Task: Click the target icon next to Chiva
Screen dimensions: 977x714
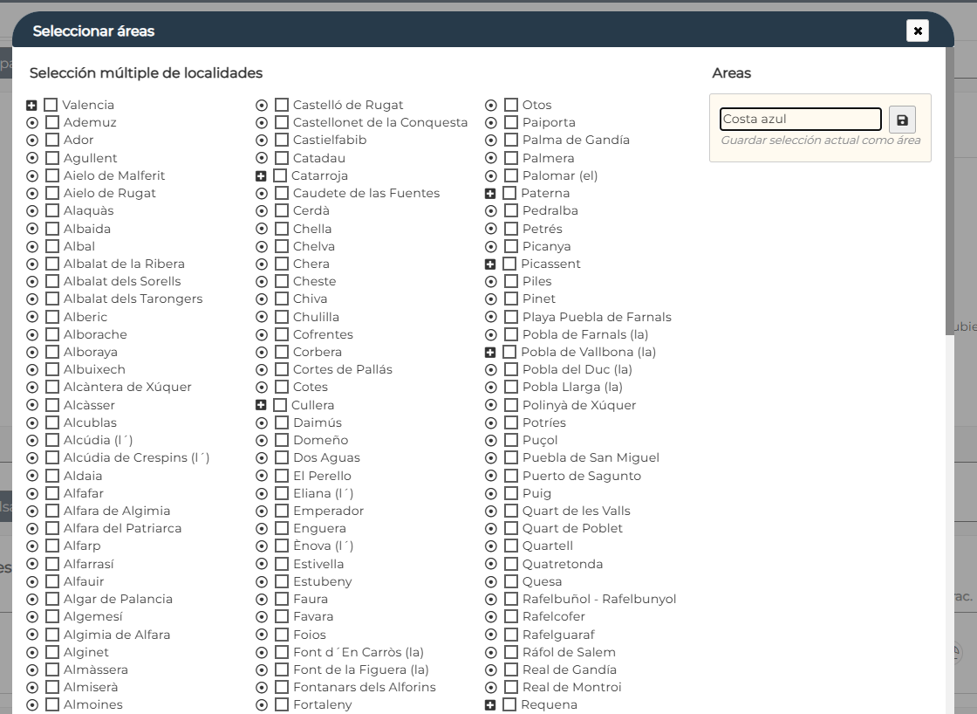Action: coord(262,299)
